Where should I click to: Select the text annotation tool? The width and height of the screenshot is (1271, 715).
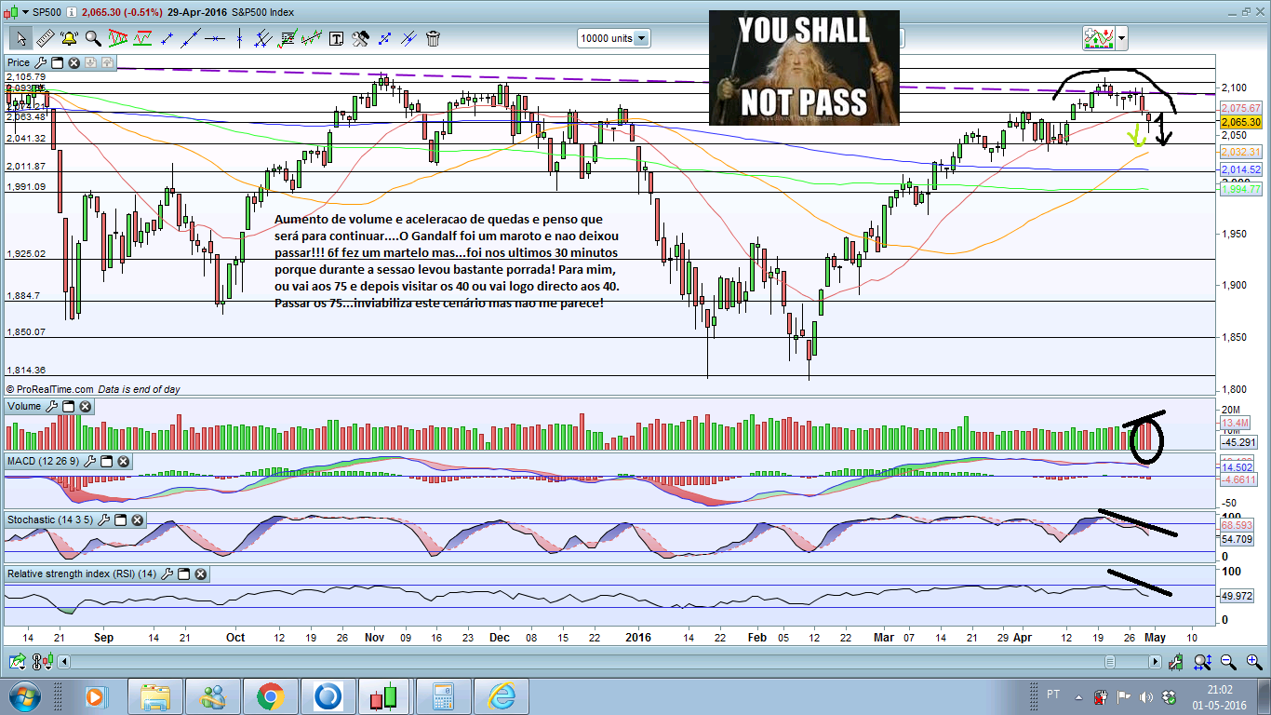point(336,38)
